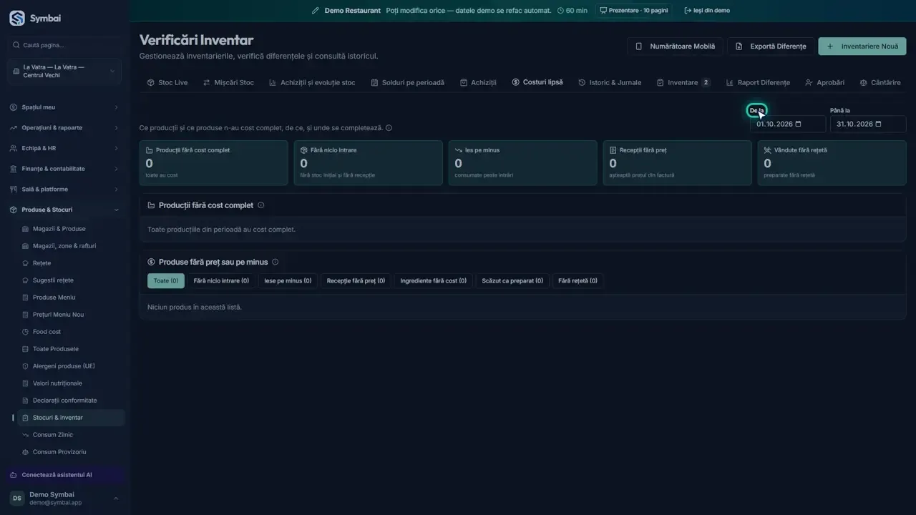Select the Sugestii rețete sidebar icon
The width and height of the screenshot is (916, 515).
point(26,280)
